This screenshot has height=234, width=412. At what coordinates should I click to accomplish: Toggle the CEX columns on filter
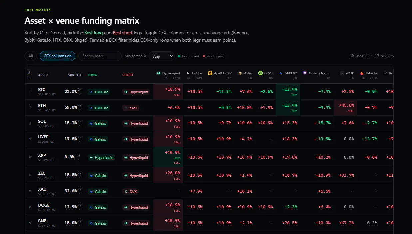click(x=58, y=56)
